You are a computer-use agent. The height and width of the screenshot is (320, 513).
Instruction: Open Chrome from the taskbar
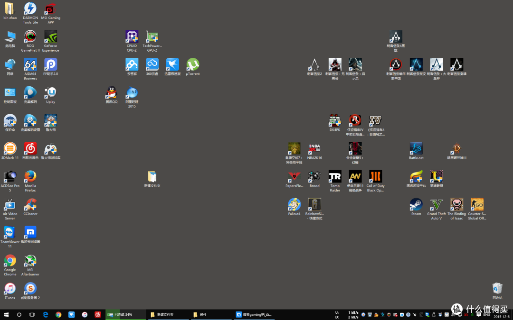click(58, 314)
